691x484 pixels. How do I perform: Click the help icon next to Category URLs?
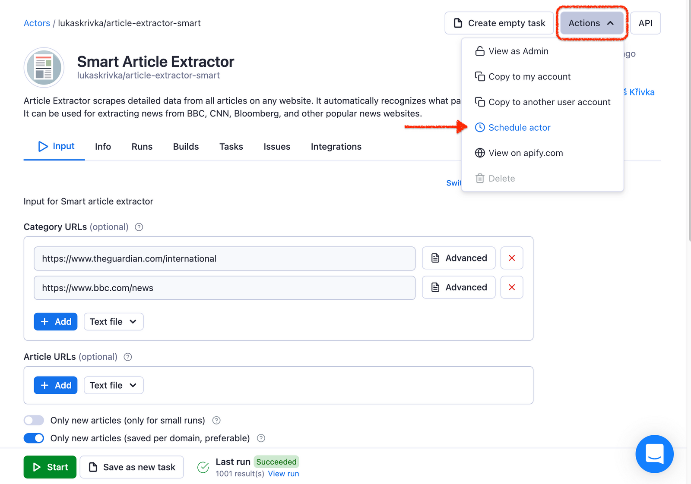[x=139, y=226]
